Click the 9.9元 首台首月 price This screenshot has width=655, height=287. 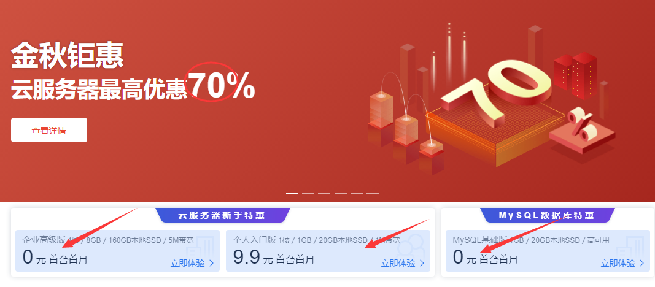tap(273, 258)
